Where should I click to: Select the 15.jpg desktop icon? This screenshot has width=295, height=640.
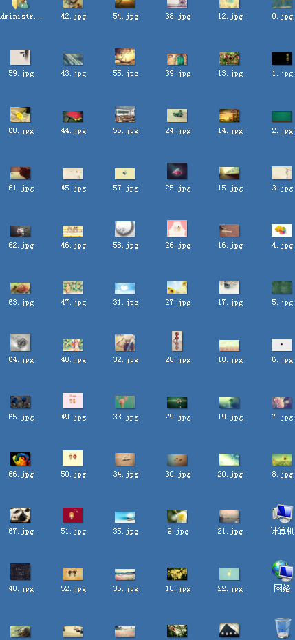(x=230, y=173)
